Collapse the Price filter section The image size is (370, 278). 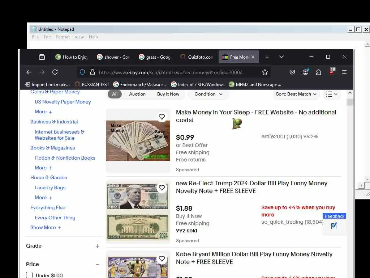pos(98,265)
